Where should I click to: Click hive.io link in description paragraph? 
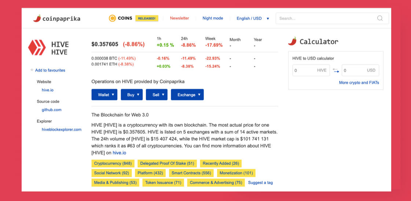click(x=120, y=153)
